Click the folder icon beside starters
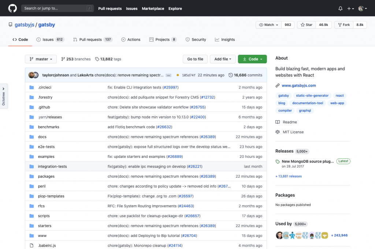The image size is (375, 249). pyautogui.click(x=31, y=226)
